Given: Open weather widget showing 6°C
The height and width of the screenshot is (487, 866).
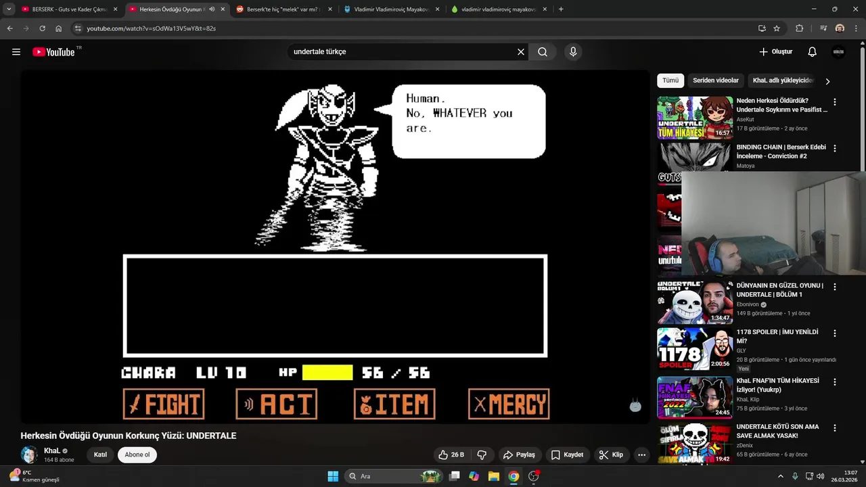Looking at the screenshot, I should [x=34, y=476].
